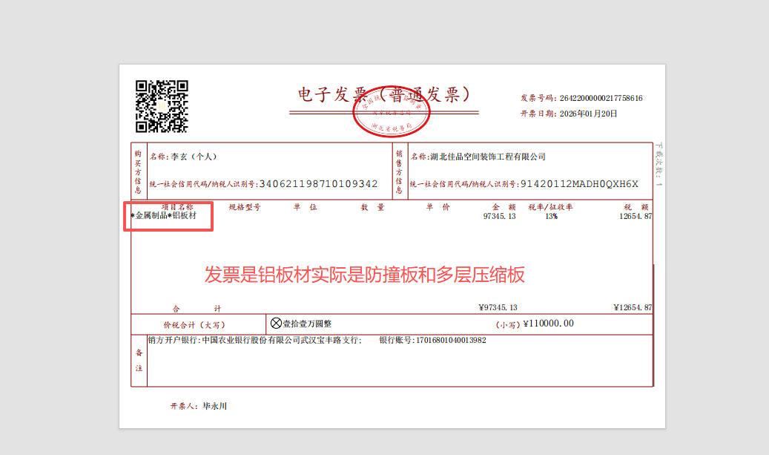The width and height of the screenshot is (769, 455).
Task: Click the QR code on the invoice
Action: click(x=162, y=106)
